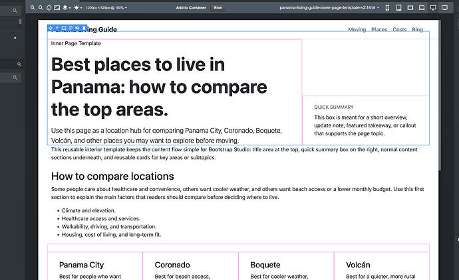Select the 'Use this page as a location hub' paragraph

166,135
